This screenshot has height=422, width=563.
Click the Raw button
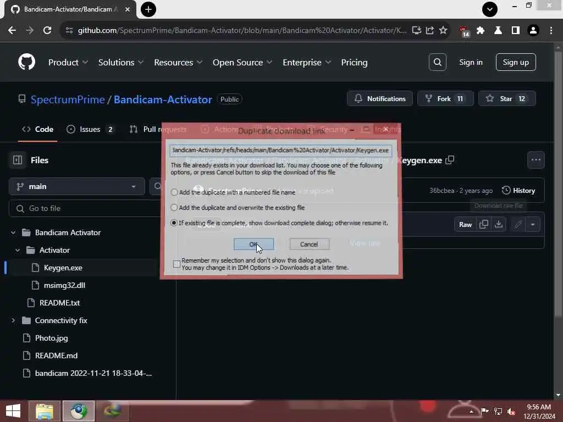[465, 224]
